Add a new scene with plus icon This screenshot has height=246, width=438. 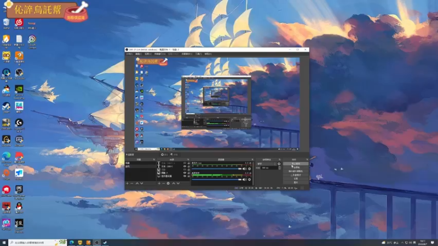127,183
